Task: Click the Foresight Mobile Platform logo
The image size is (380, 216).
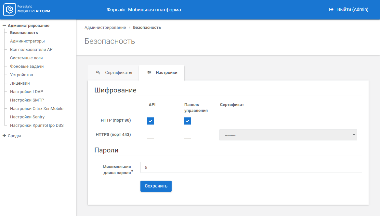Action: point(27,10)
